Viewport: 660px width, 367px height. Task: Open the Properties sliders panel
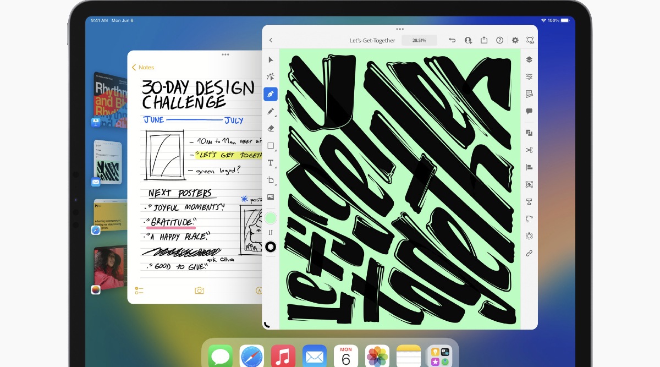[529, 76]
